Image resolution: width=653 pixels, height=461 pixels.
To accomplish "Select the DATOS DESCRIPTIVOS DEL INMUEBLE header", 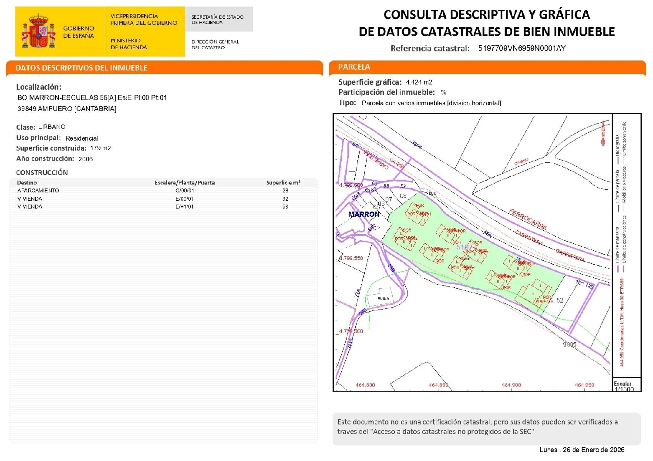I will tap(82, 68).
